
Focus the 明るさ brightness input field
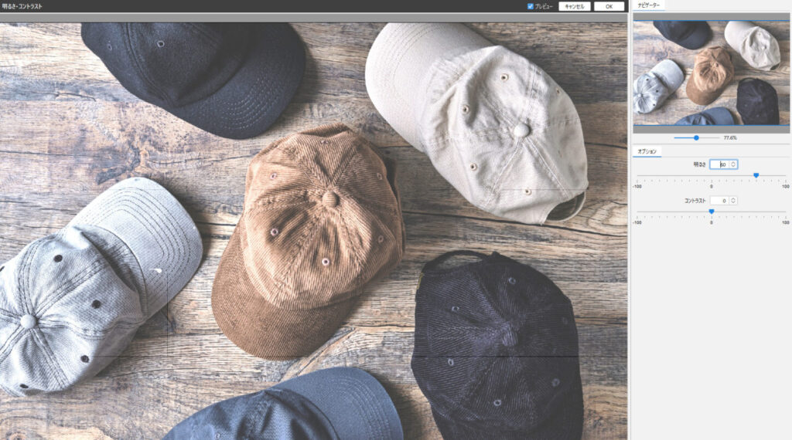tap(719, 164)
